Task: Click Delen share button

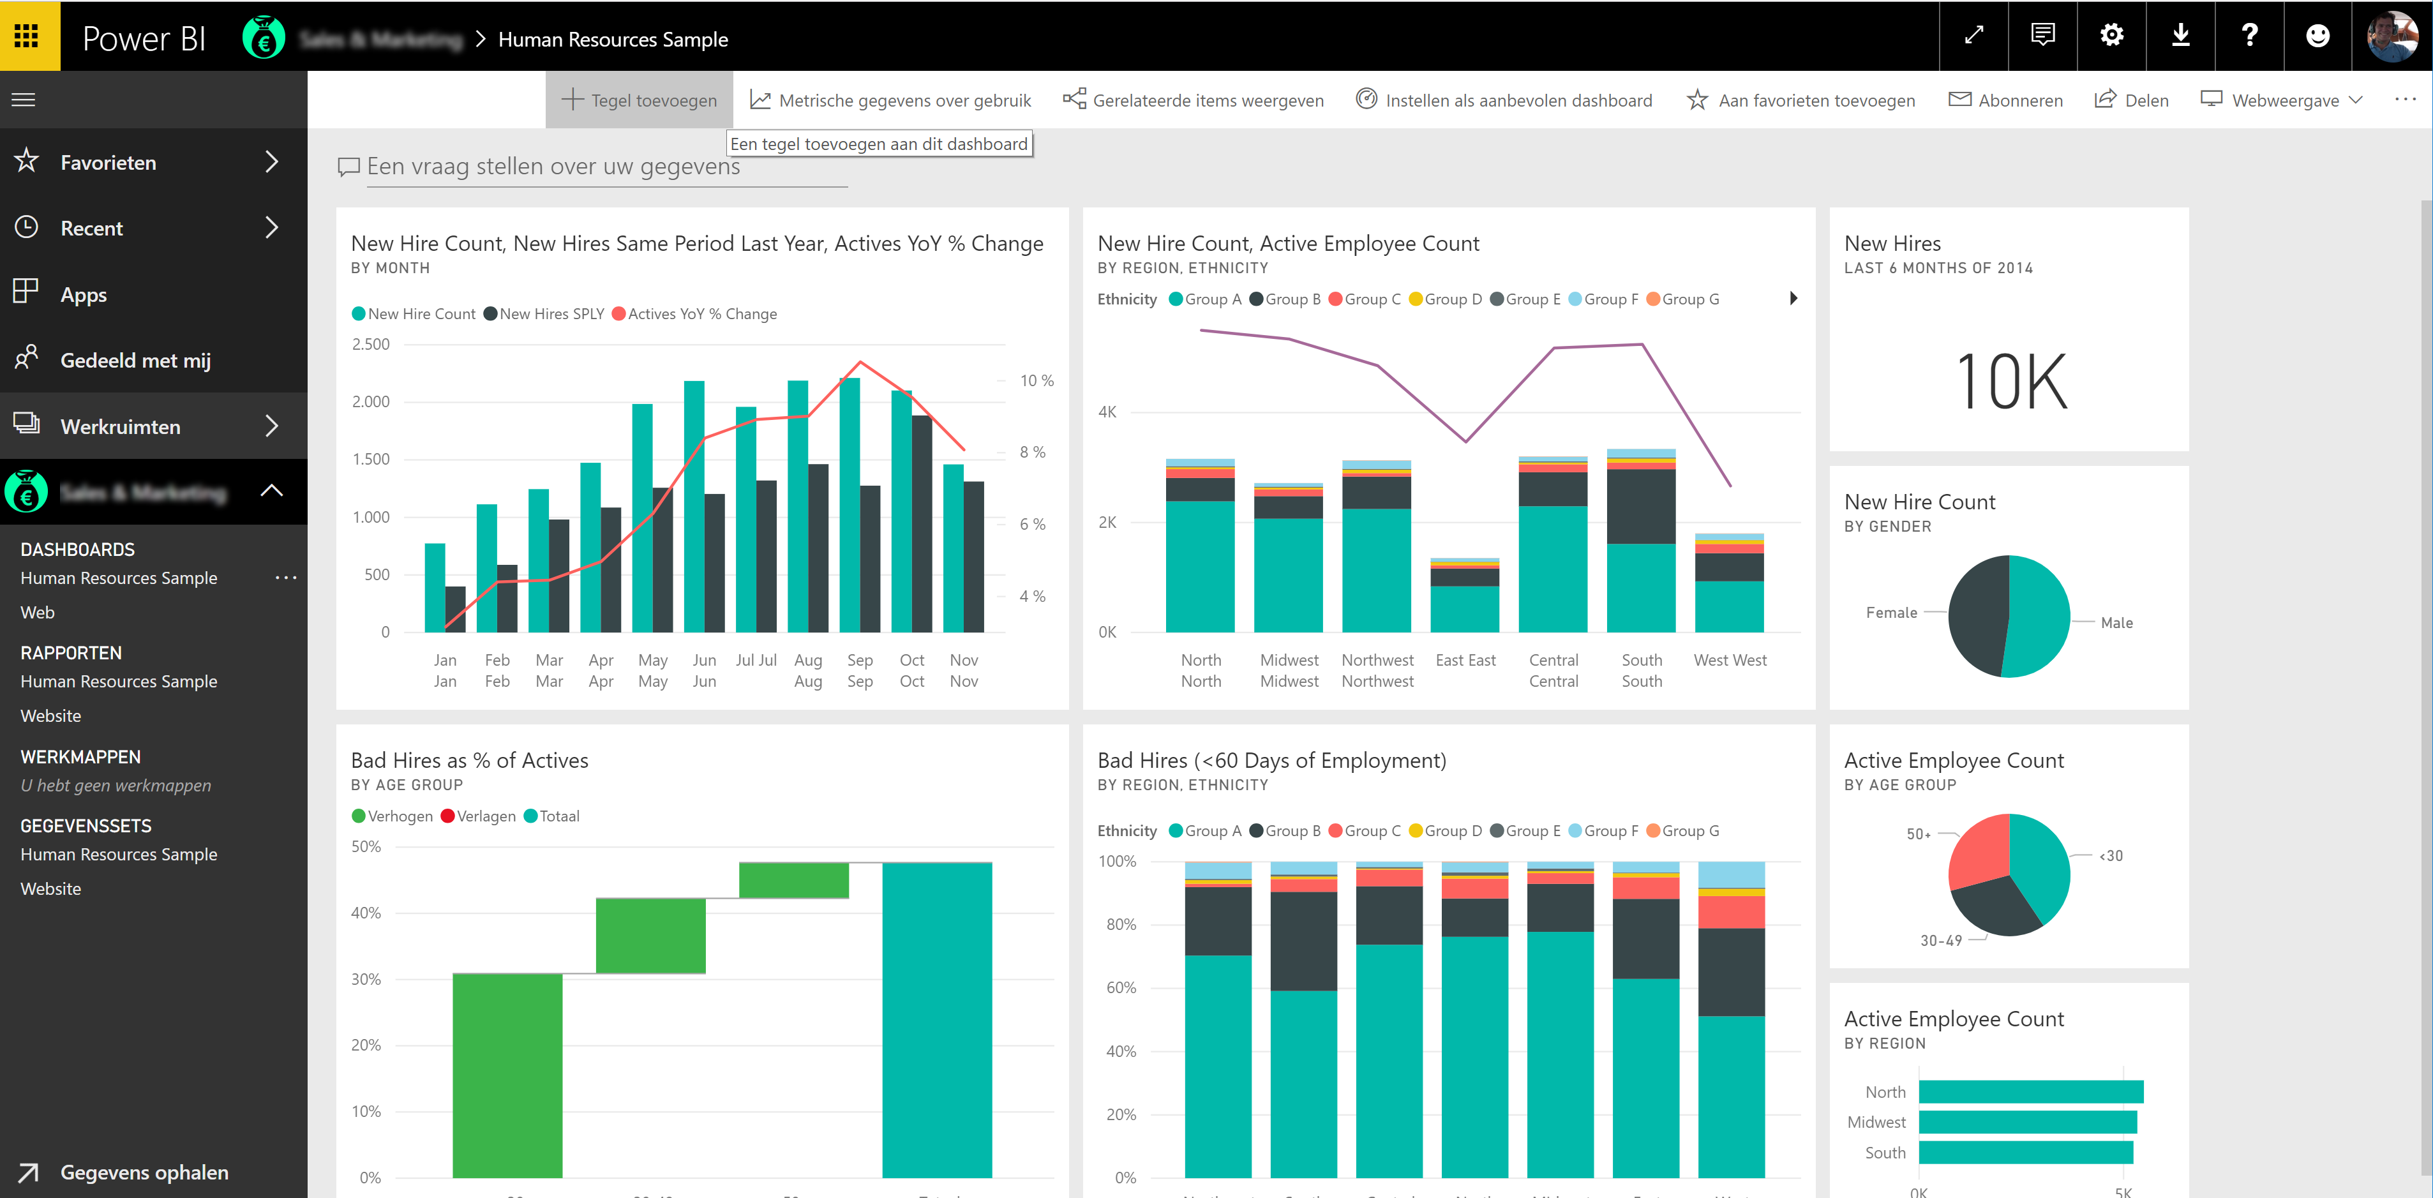Action: click(2130, 100)
